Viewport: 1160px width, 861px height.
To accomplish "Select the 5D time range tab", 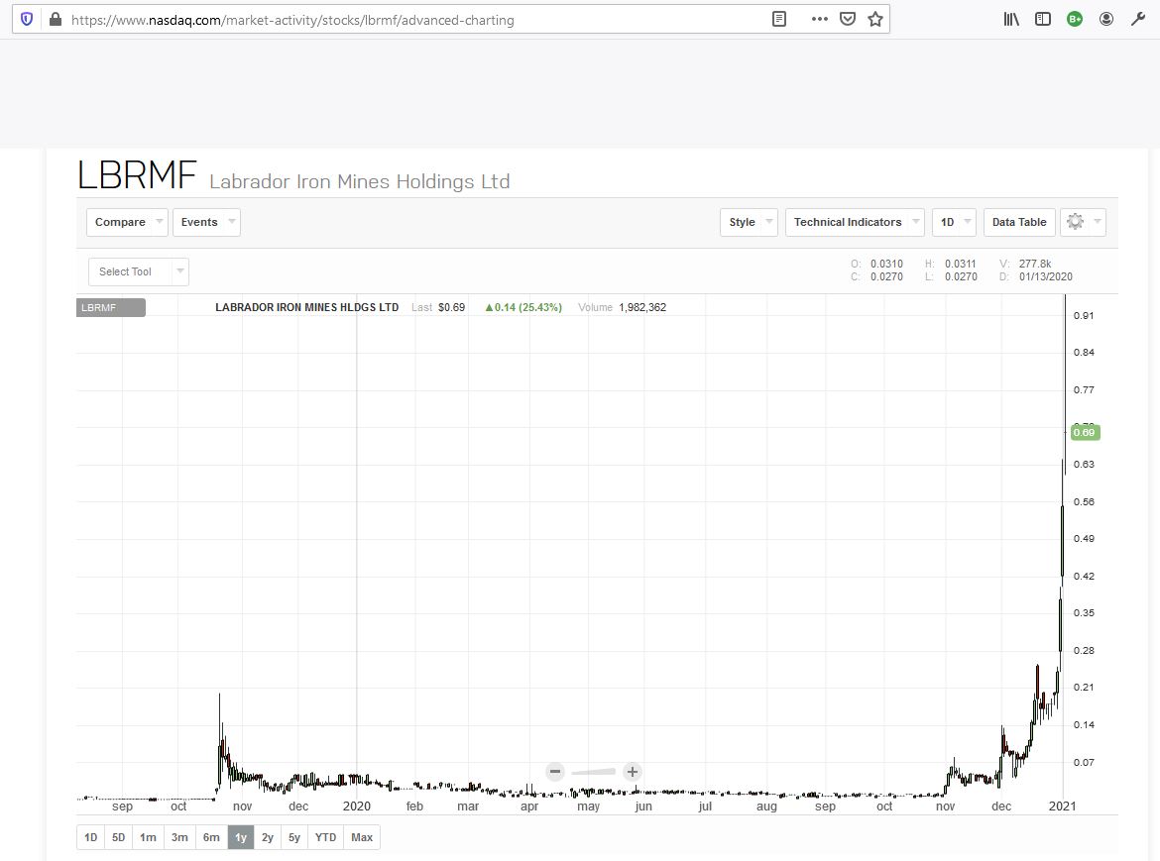I will coord(118,837).
